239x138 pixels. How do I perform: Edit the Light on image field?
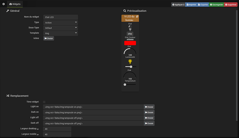(93, 107)
